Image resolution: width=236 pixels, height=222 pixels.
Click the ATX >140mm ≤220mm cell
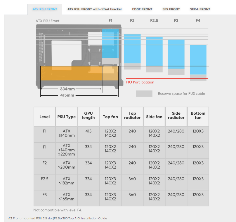click(x=67, y=150)
